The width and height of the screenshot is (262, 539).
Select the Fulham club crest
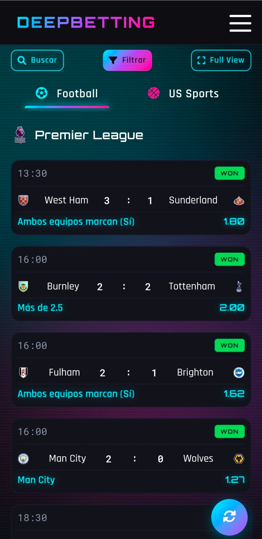point(23,372)
